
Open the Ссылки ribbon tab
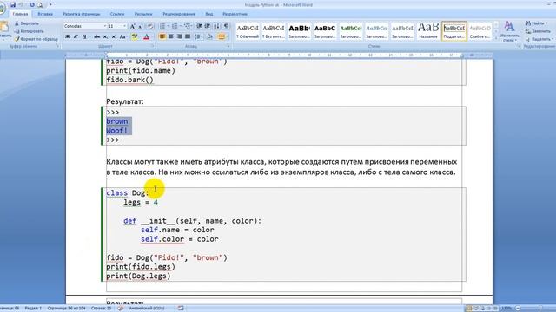coord(117,14)
